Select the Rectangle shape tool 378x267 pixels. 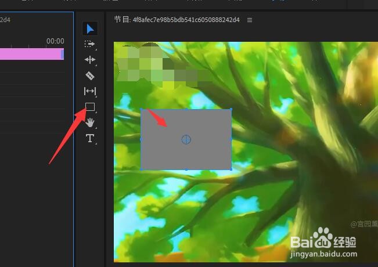point(90,107)
